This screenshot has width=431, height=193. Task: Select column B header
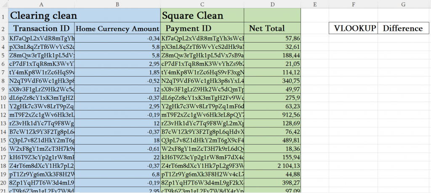click(x=117, y=4)
